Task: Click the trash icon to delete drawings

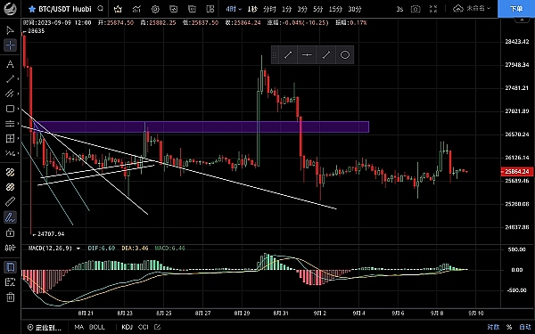Action: [x=10, y=297]
